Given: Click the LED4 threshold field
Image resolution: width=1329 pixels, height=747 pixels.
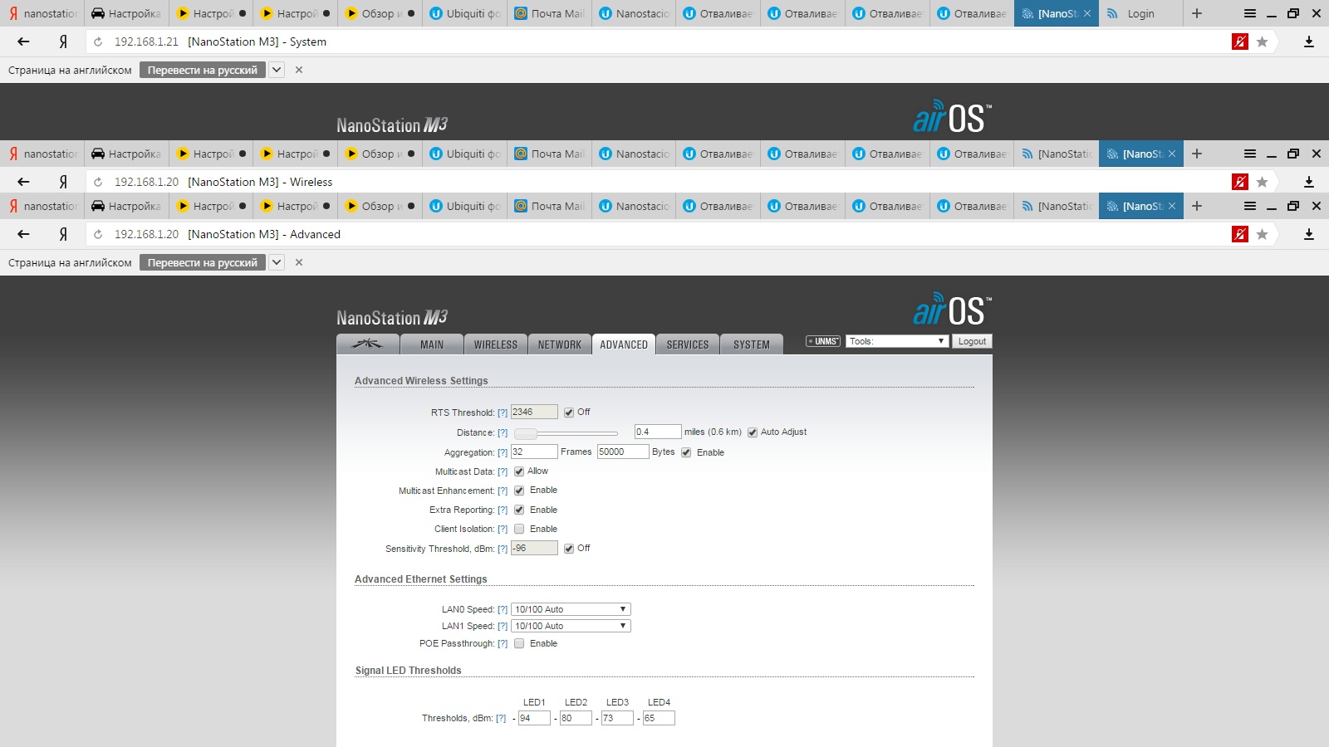Looking at the screenshot, I should (659, 718).
